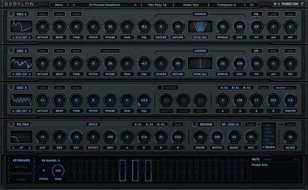
Task: Click the OSC 1 waveform display
Action: (21, 27)
